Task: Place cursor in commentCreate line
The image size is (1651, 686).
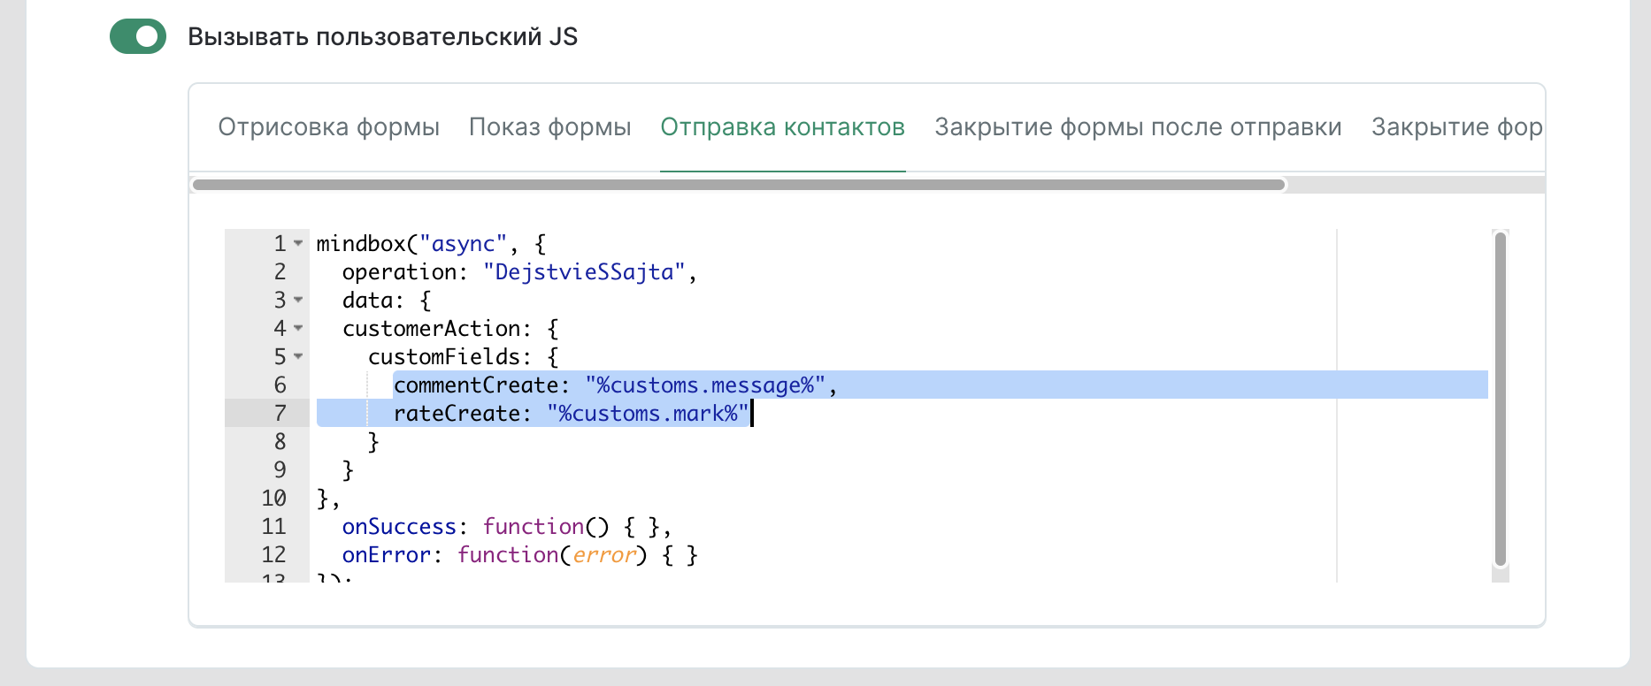Action: 616,385
